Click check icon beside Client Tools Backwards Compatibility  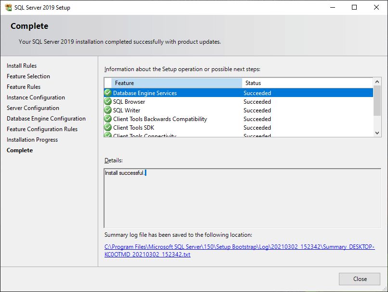108,119
